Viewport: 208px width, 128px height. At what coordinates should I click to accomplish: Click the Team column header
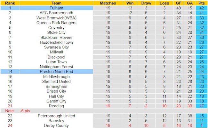(x=56, y=3)
